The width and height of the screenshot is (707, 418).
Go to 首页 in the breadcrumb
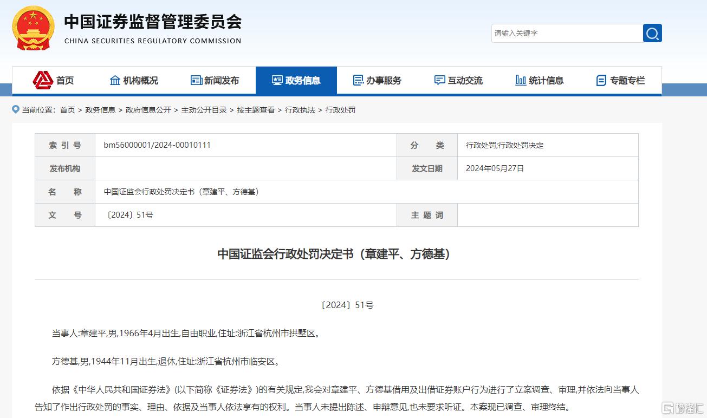click(x=68, y=110)
